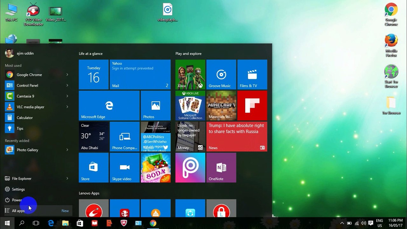
Task: Open the Store icon on the taskbar
Action: (80, 223)
